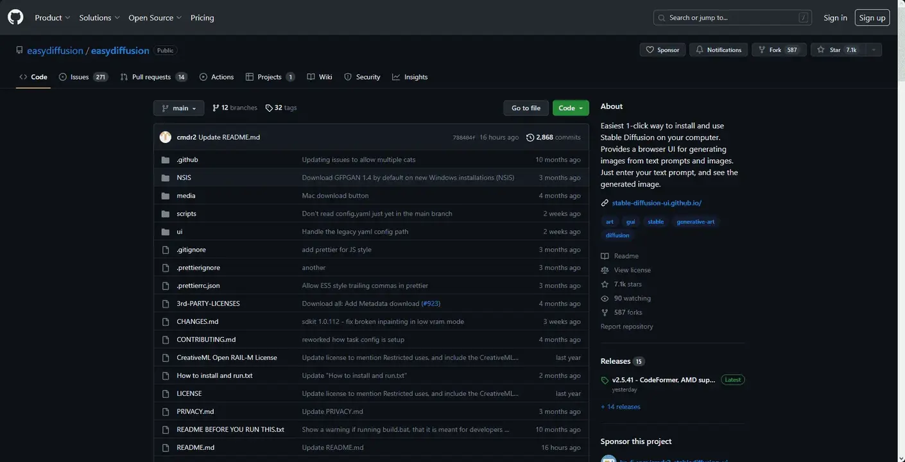Image resolution: width=905 pixels, height=462 pixels.
Task: Click Report repository link
Action: (x=626, y=327)
